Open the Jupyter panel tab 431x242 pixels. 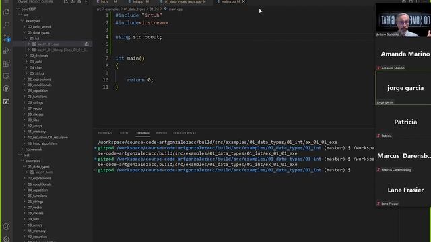point(162,133)
